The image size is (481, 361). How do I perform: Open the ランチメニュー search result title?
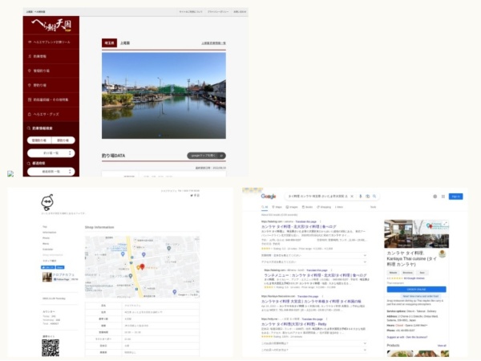(315, 275)
